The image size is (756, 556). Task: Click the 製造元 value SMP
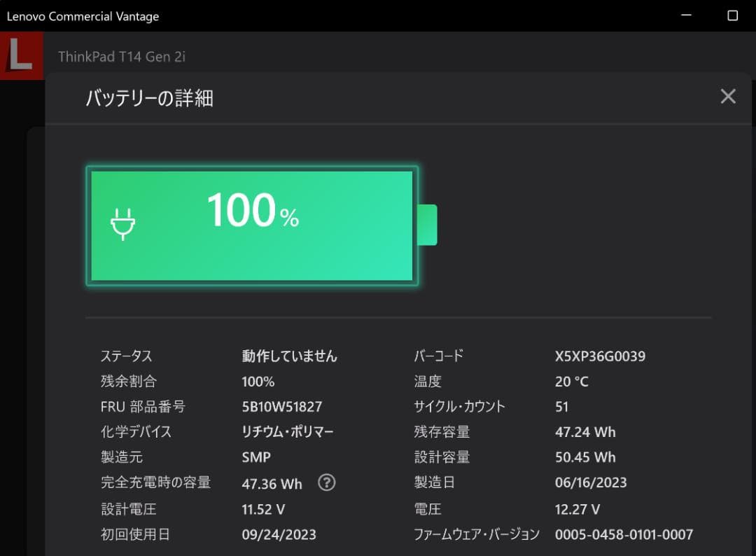coord(256,457)
